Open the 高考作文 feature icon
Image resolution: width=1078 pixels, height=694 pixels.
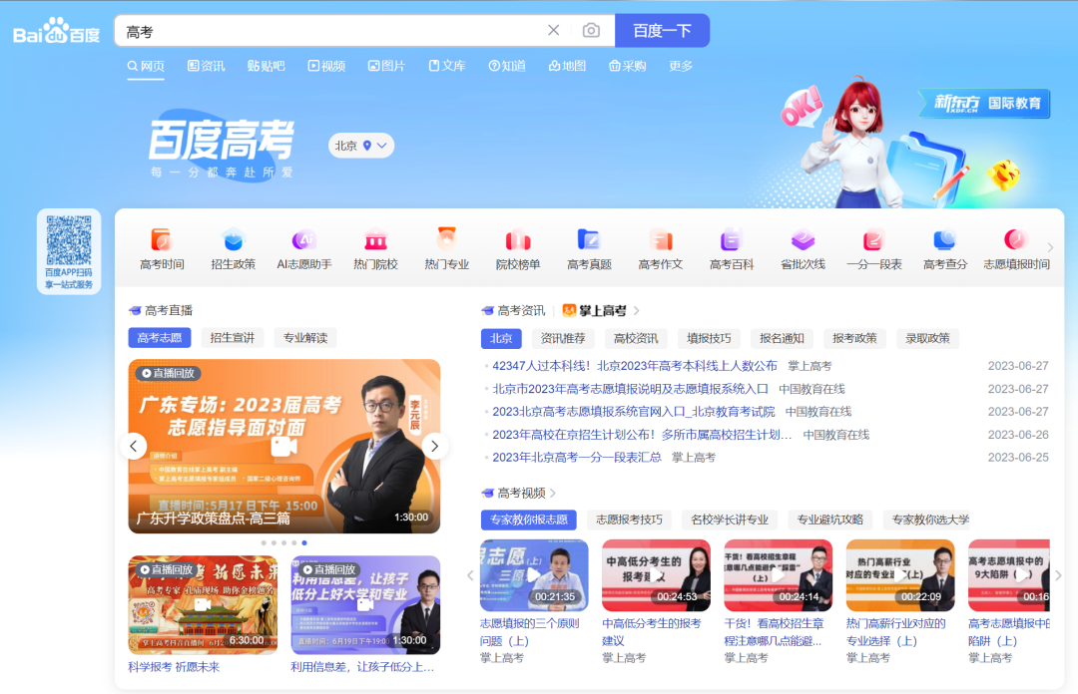[x=660, y=248]
